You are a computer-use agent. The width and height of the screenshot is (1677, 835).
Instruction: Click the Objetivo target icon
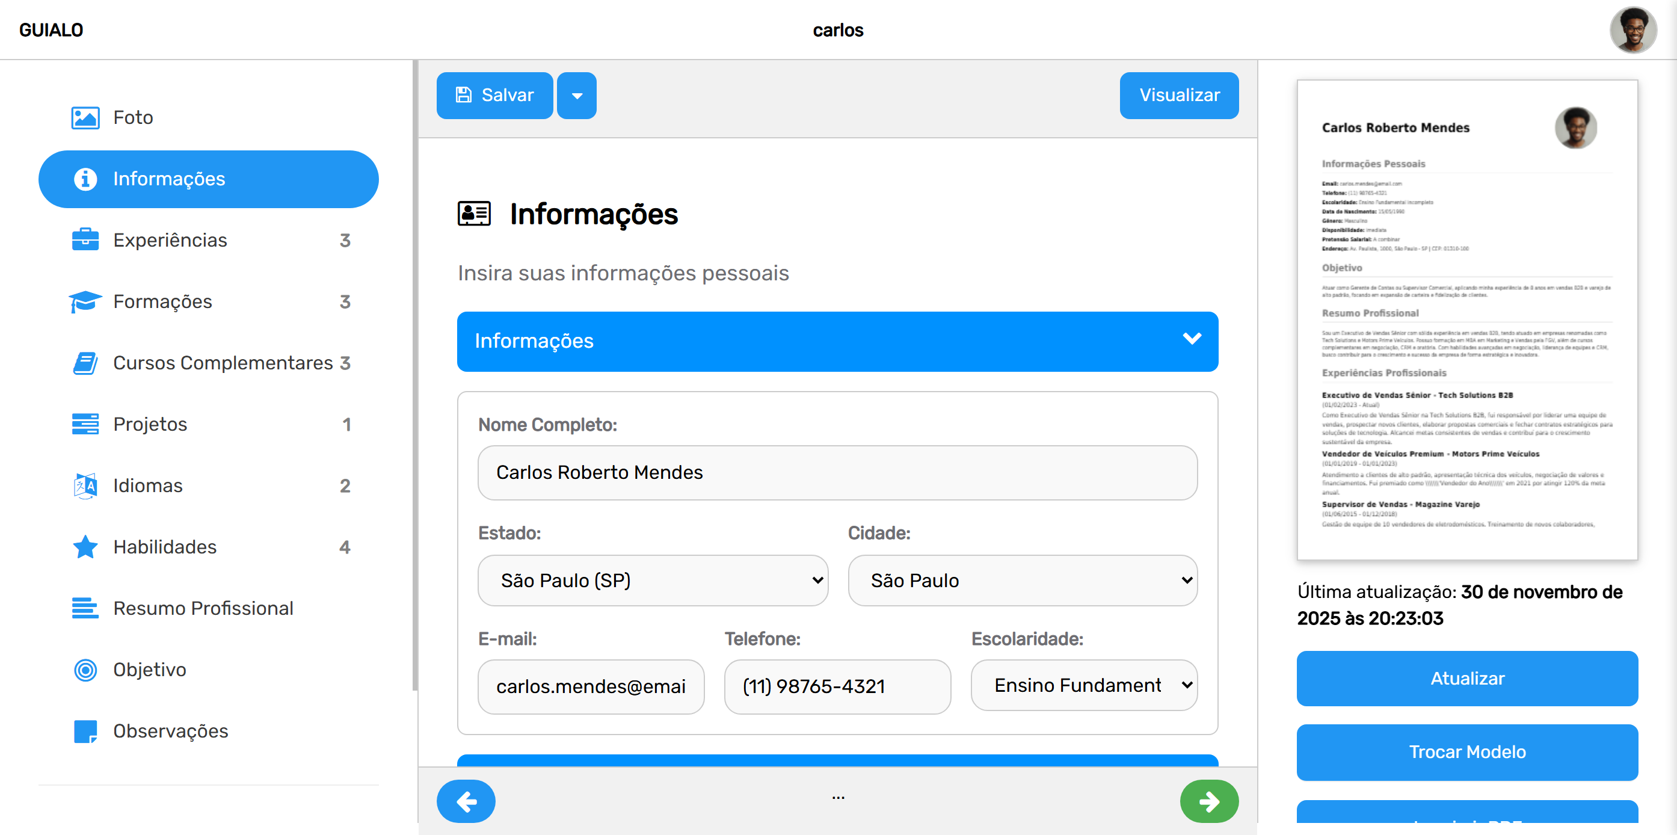tap(85, 670)
